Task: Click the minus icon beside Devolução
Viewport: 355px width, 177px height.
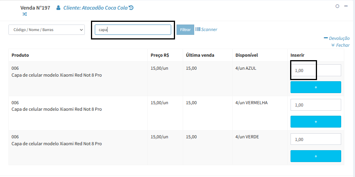Action: click(326, 38)
